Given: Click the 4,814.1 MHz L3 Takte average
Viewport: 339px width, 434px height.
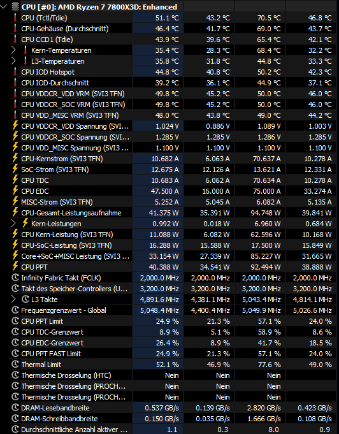Looking at the screenshot, I should click(x=312, y=299).
